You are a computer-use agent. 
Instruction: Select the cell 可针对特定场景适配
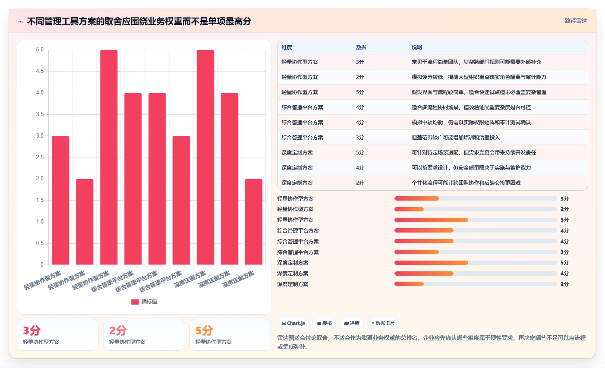click(474, 153)
